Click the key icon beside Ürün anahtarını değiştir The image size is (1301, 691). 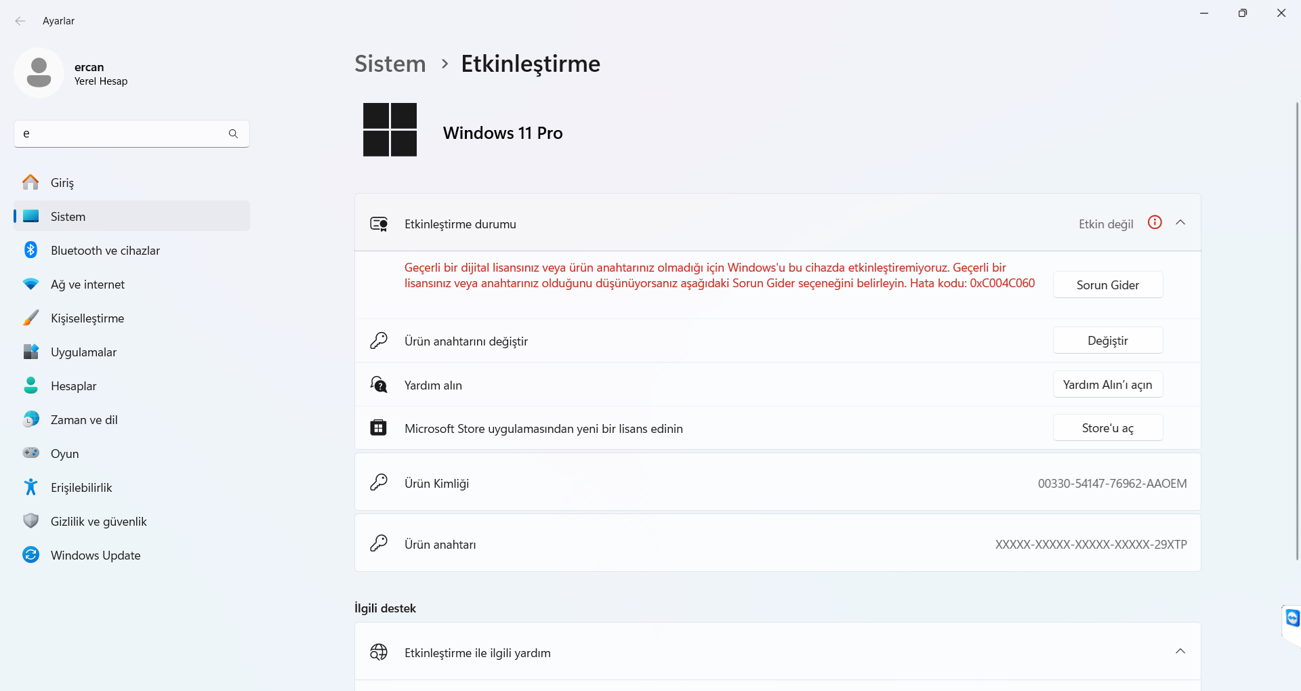tap(379, 341)
